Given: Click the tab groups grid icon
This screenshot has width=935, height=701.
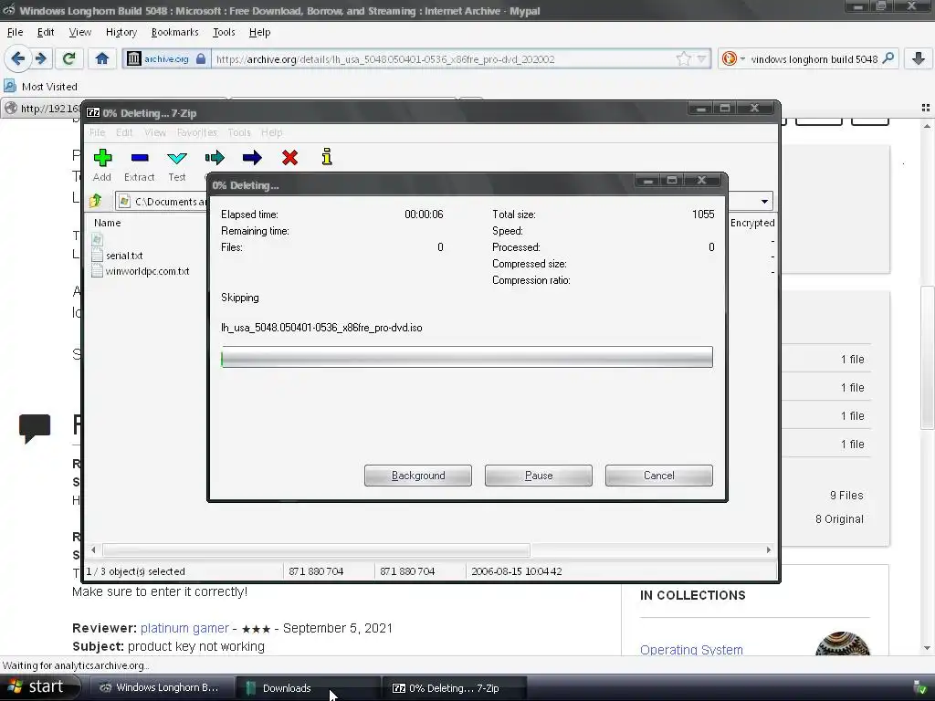Looking at the screenshot, I should click(926, 108).
